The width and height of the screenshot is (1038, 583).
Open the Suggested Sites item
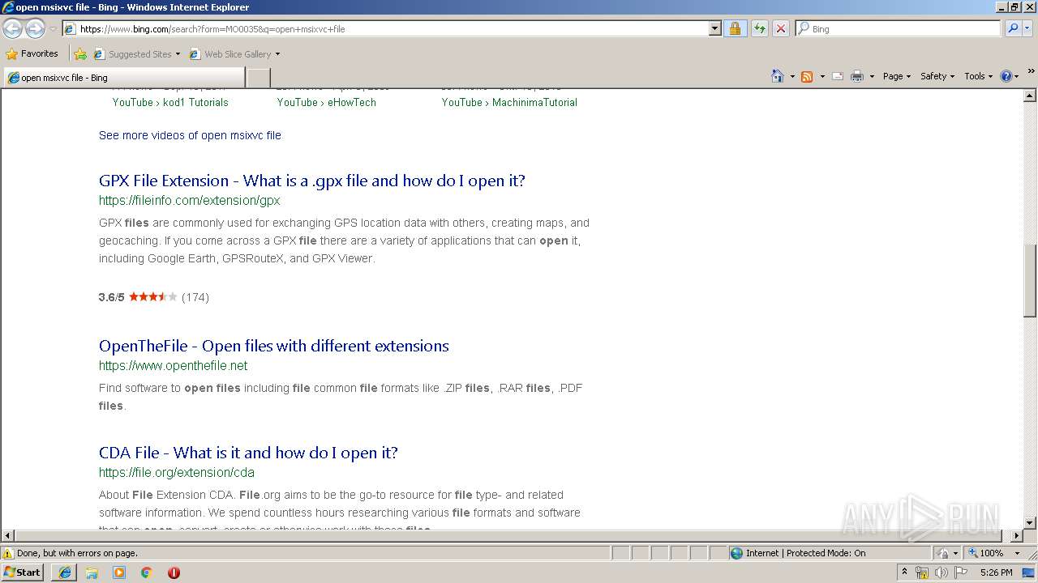136,54
